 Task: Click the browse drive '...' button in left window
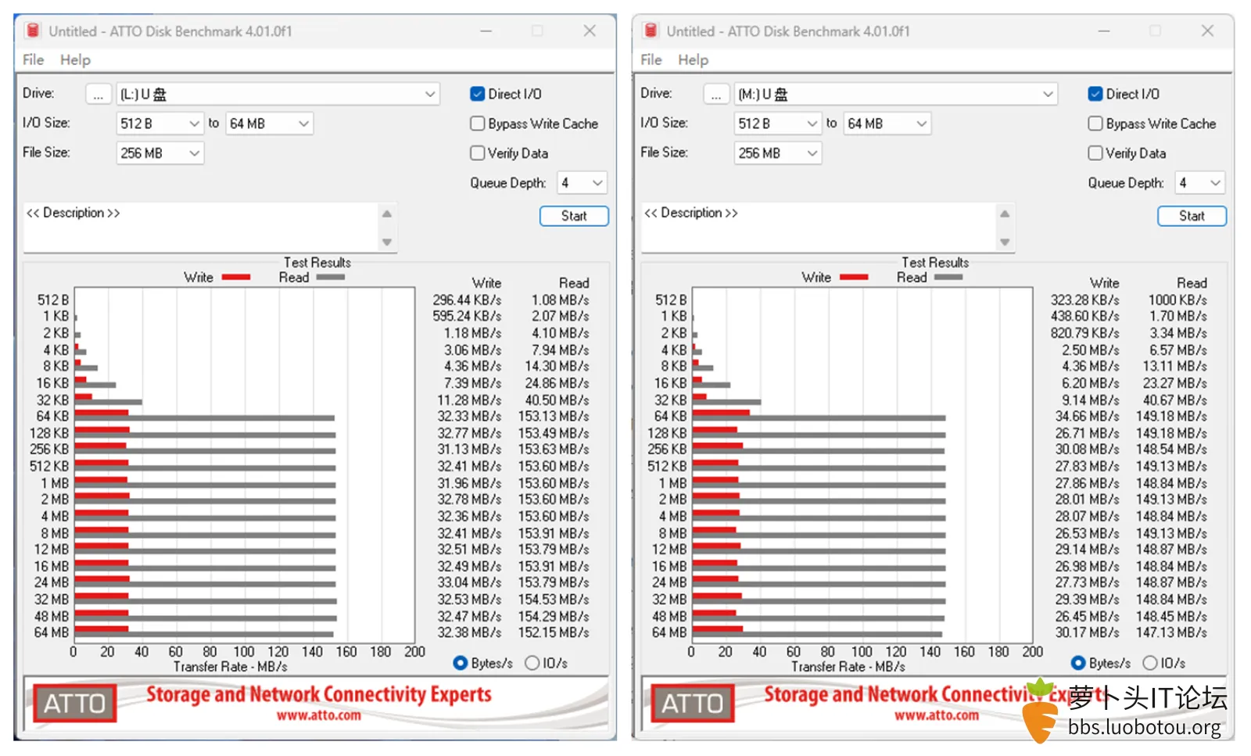[x=98, y=95]
